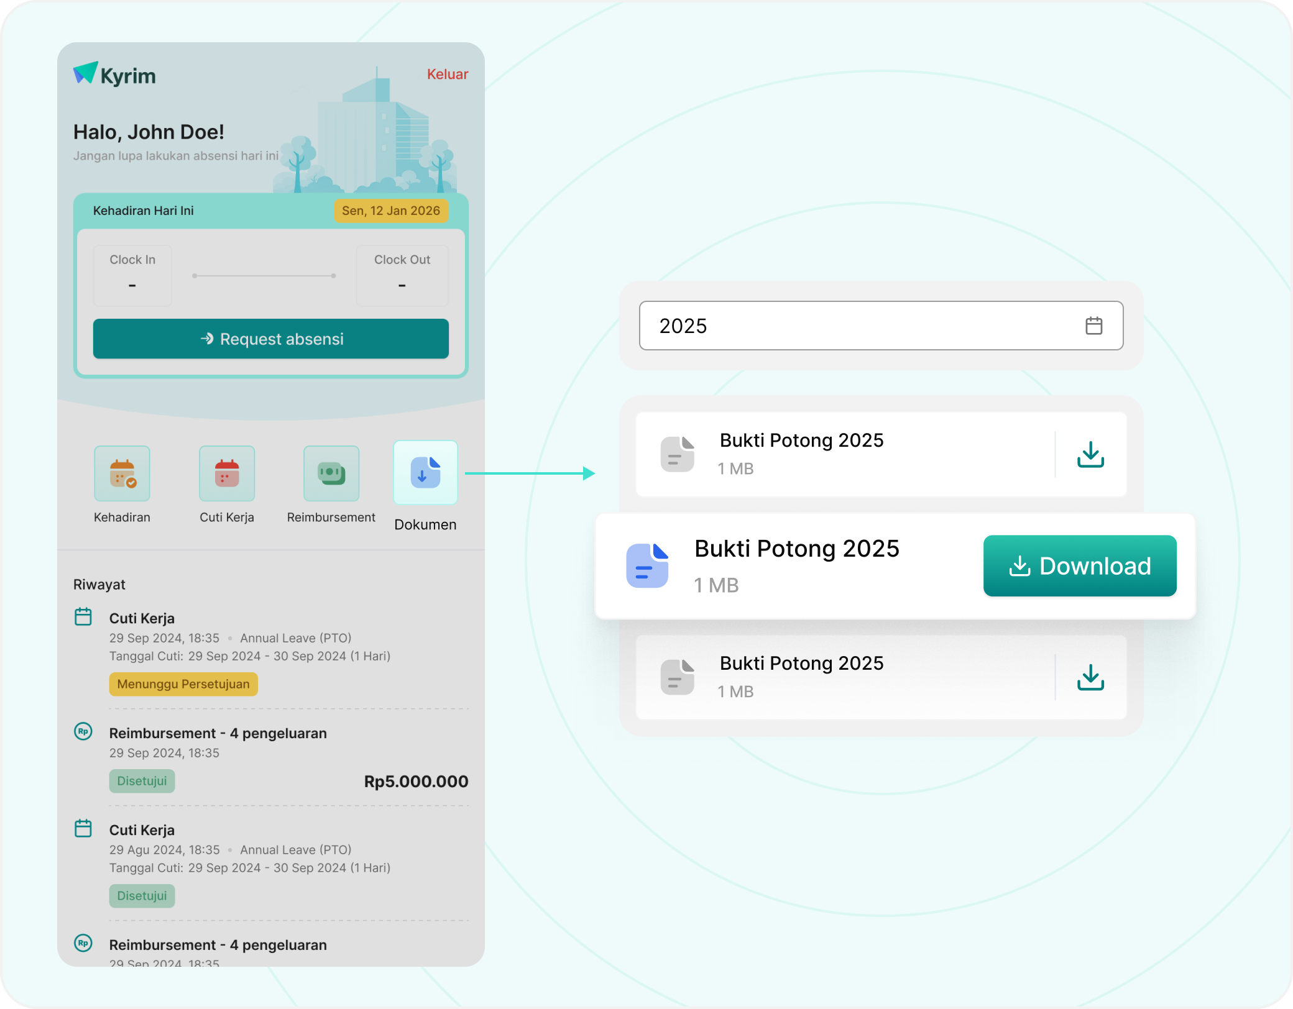Open the Rp5.000.000 Reimbursement history entry
Image resolution: width=1293 pixels, height=1009 pixels.
[x=218, y=733]
